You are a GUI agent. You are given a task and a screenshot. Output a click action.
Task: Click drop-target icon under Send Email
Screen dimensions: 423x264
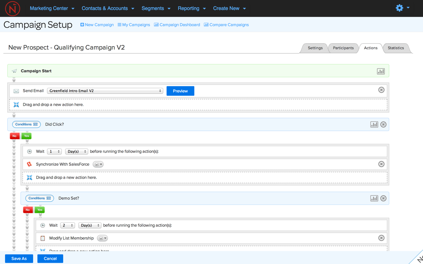coord(16,105)
